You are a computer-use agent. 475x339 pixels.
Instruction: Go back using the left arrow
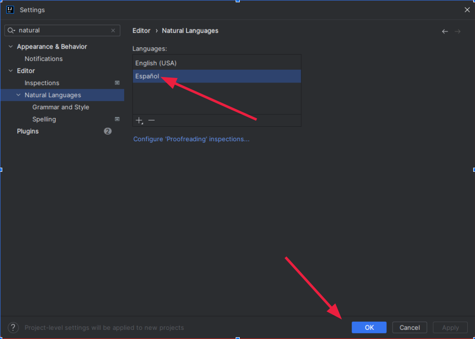pyautogui.click(x=445, y=31)
